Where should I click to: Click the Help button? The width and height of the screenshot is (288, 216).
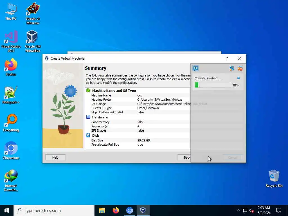(55, 157)
